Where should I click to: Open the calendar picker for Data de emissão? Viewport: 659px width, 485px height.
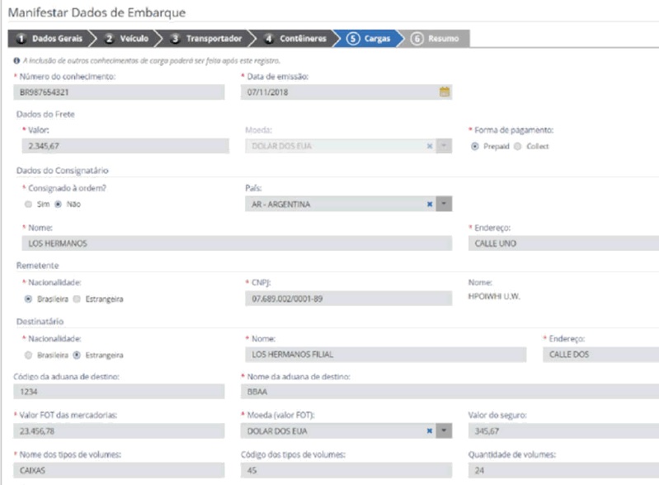point(445,92)
